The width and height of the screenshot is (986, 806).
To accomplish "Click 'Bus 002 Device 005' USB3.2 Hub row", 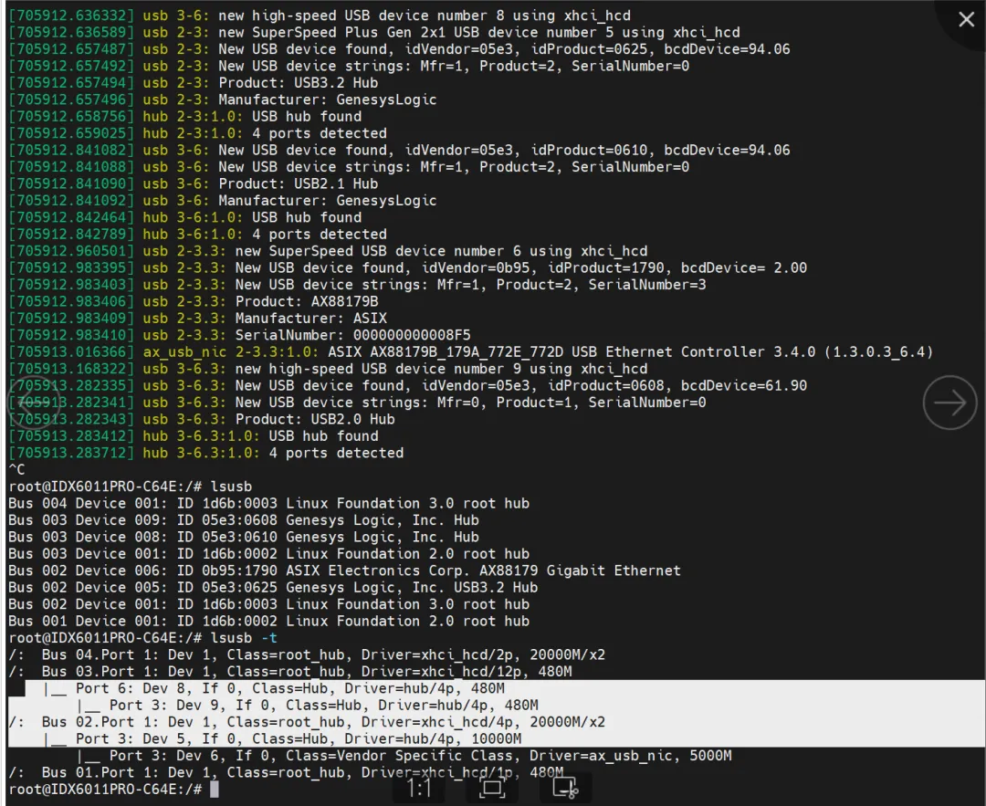I will pos(274,588).
